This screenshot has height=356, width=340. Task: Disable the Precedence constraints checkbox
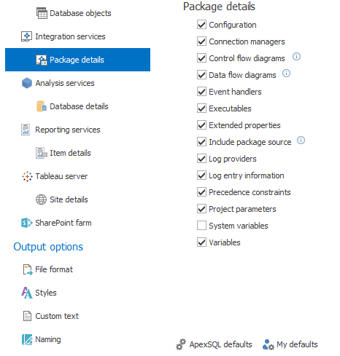pos(201,192)
